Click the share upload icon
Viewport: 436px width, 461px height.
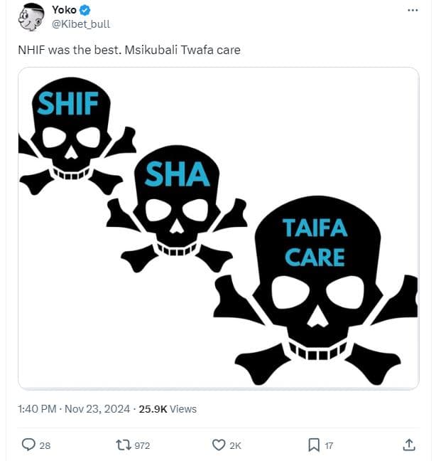point(408,445)
